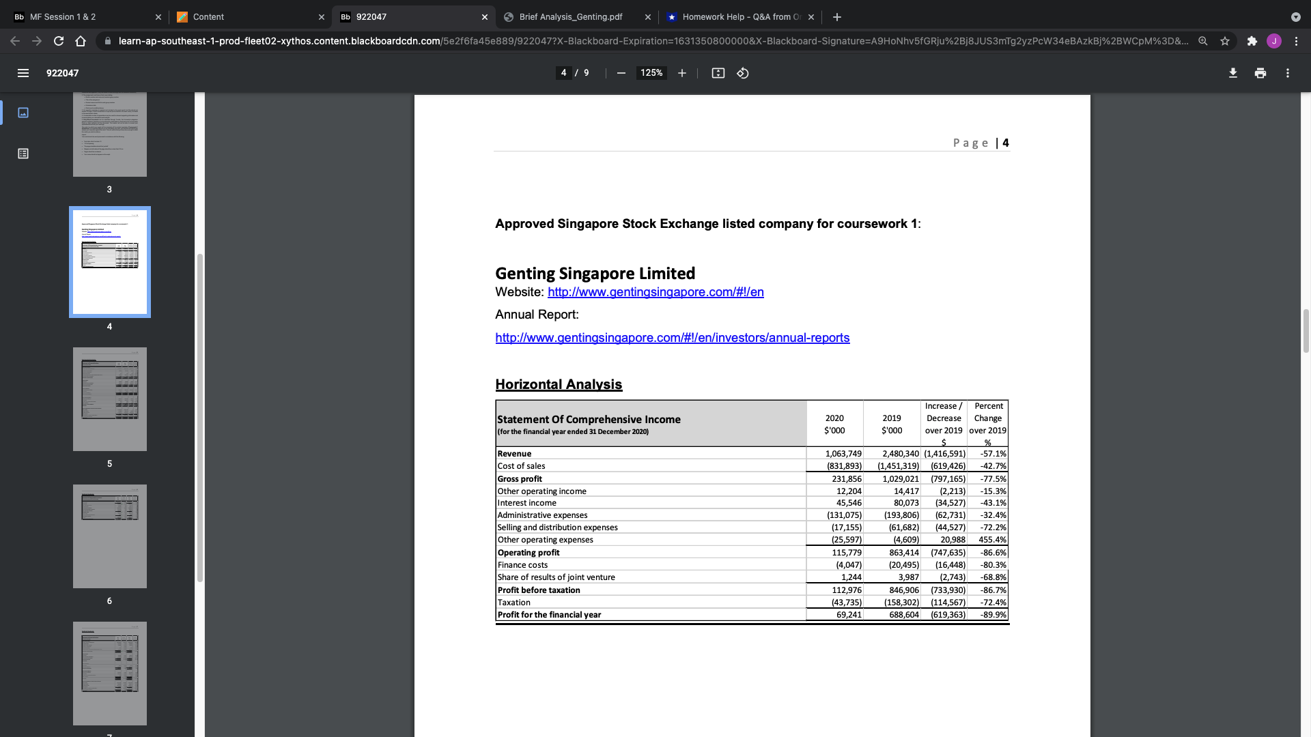The height and width of the screenshot is (737, 1311).
Task: Zoom out the PDF with the minus icon
Action: tap(621, 72)
